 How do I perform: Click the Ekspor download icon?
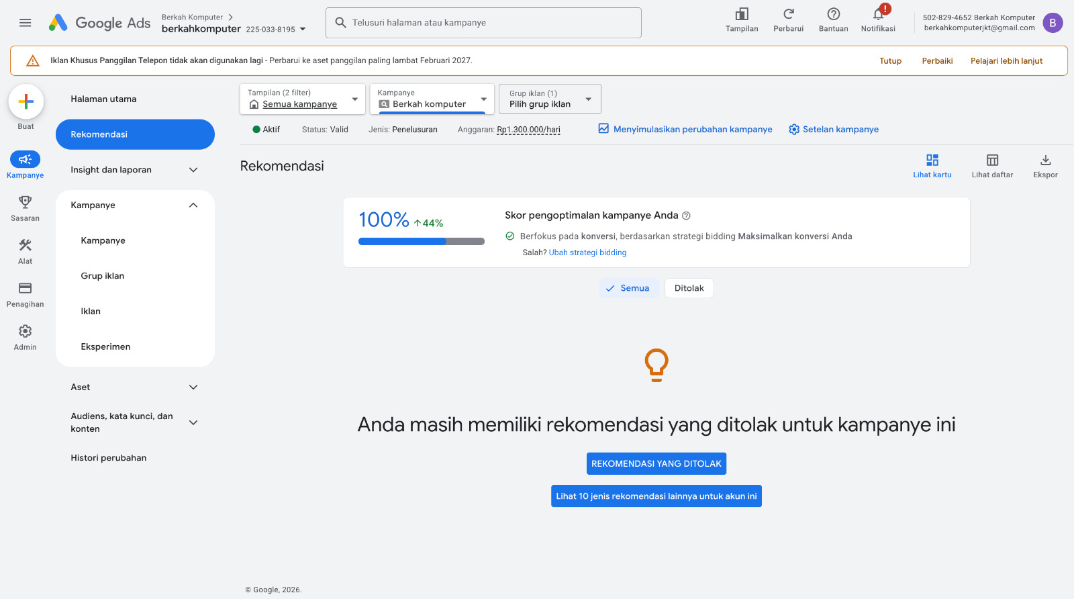1046,160
